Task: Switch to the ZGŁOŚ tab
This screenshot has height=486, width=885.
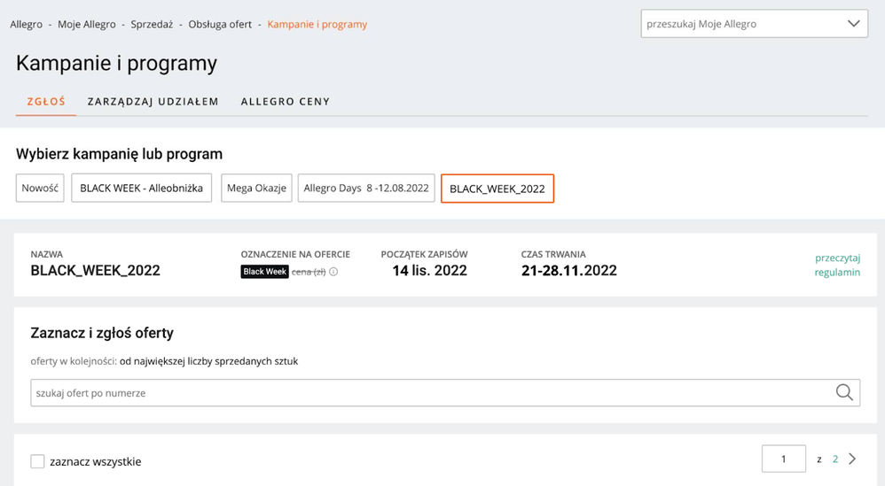Action: click(46, 101)
